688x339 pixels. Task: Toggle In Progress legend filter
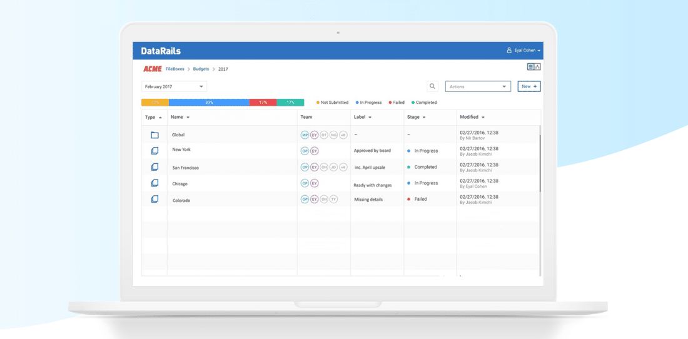pyautogui.click(x=369, y=103)
